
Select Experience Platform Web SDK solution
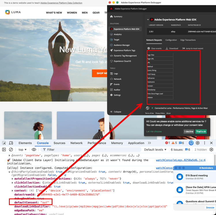(125, 29)
